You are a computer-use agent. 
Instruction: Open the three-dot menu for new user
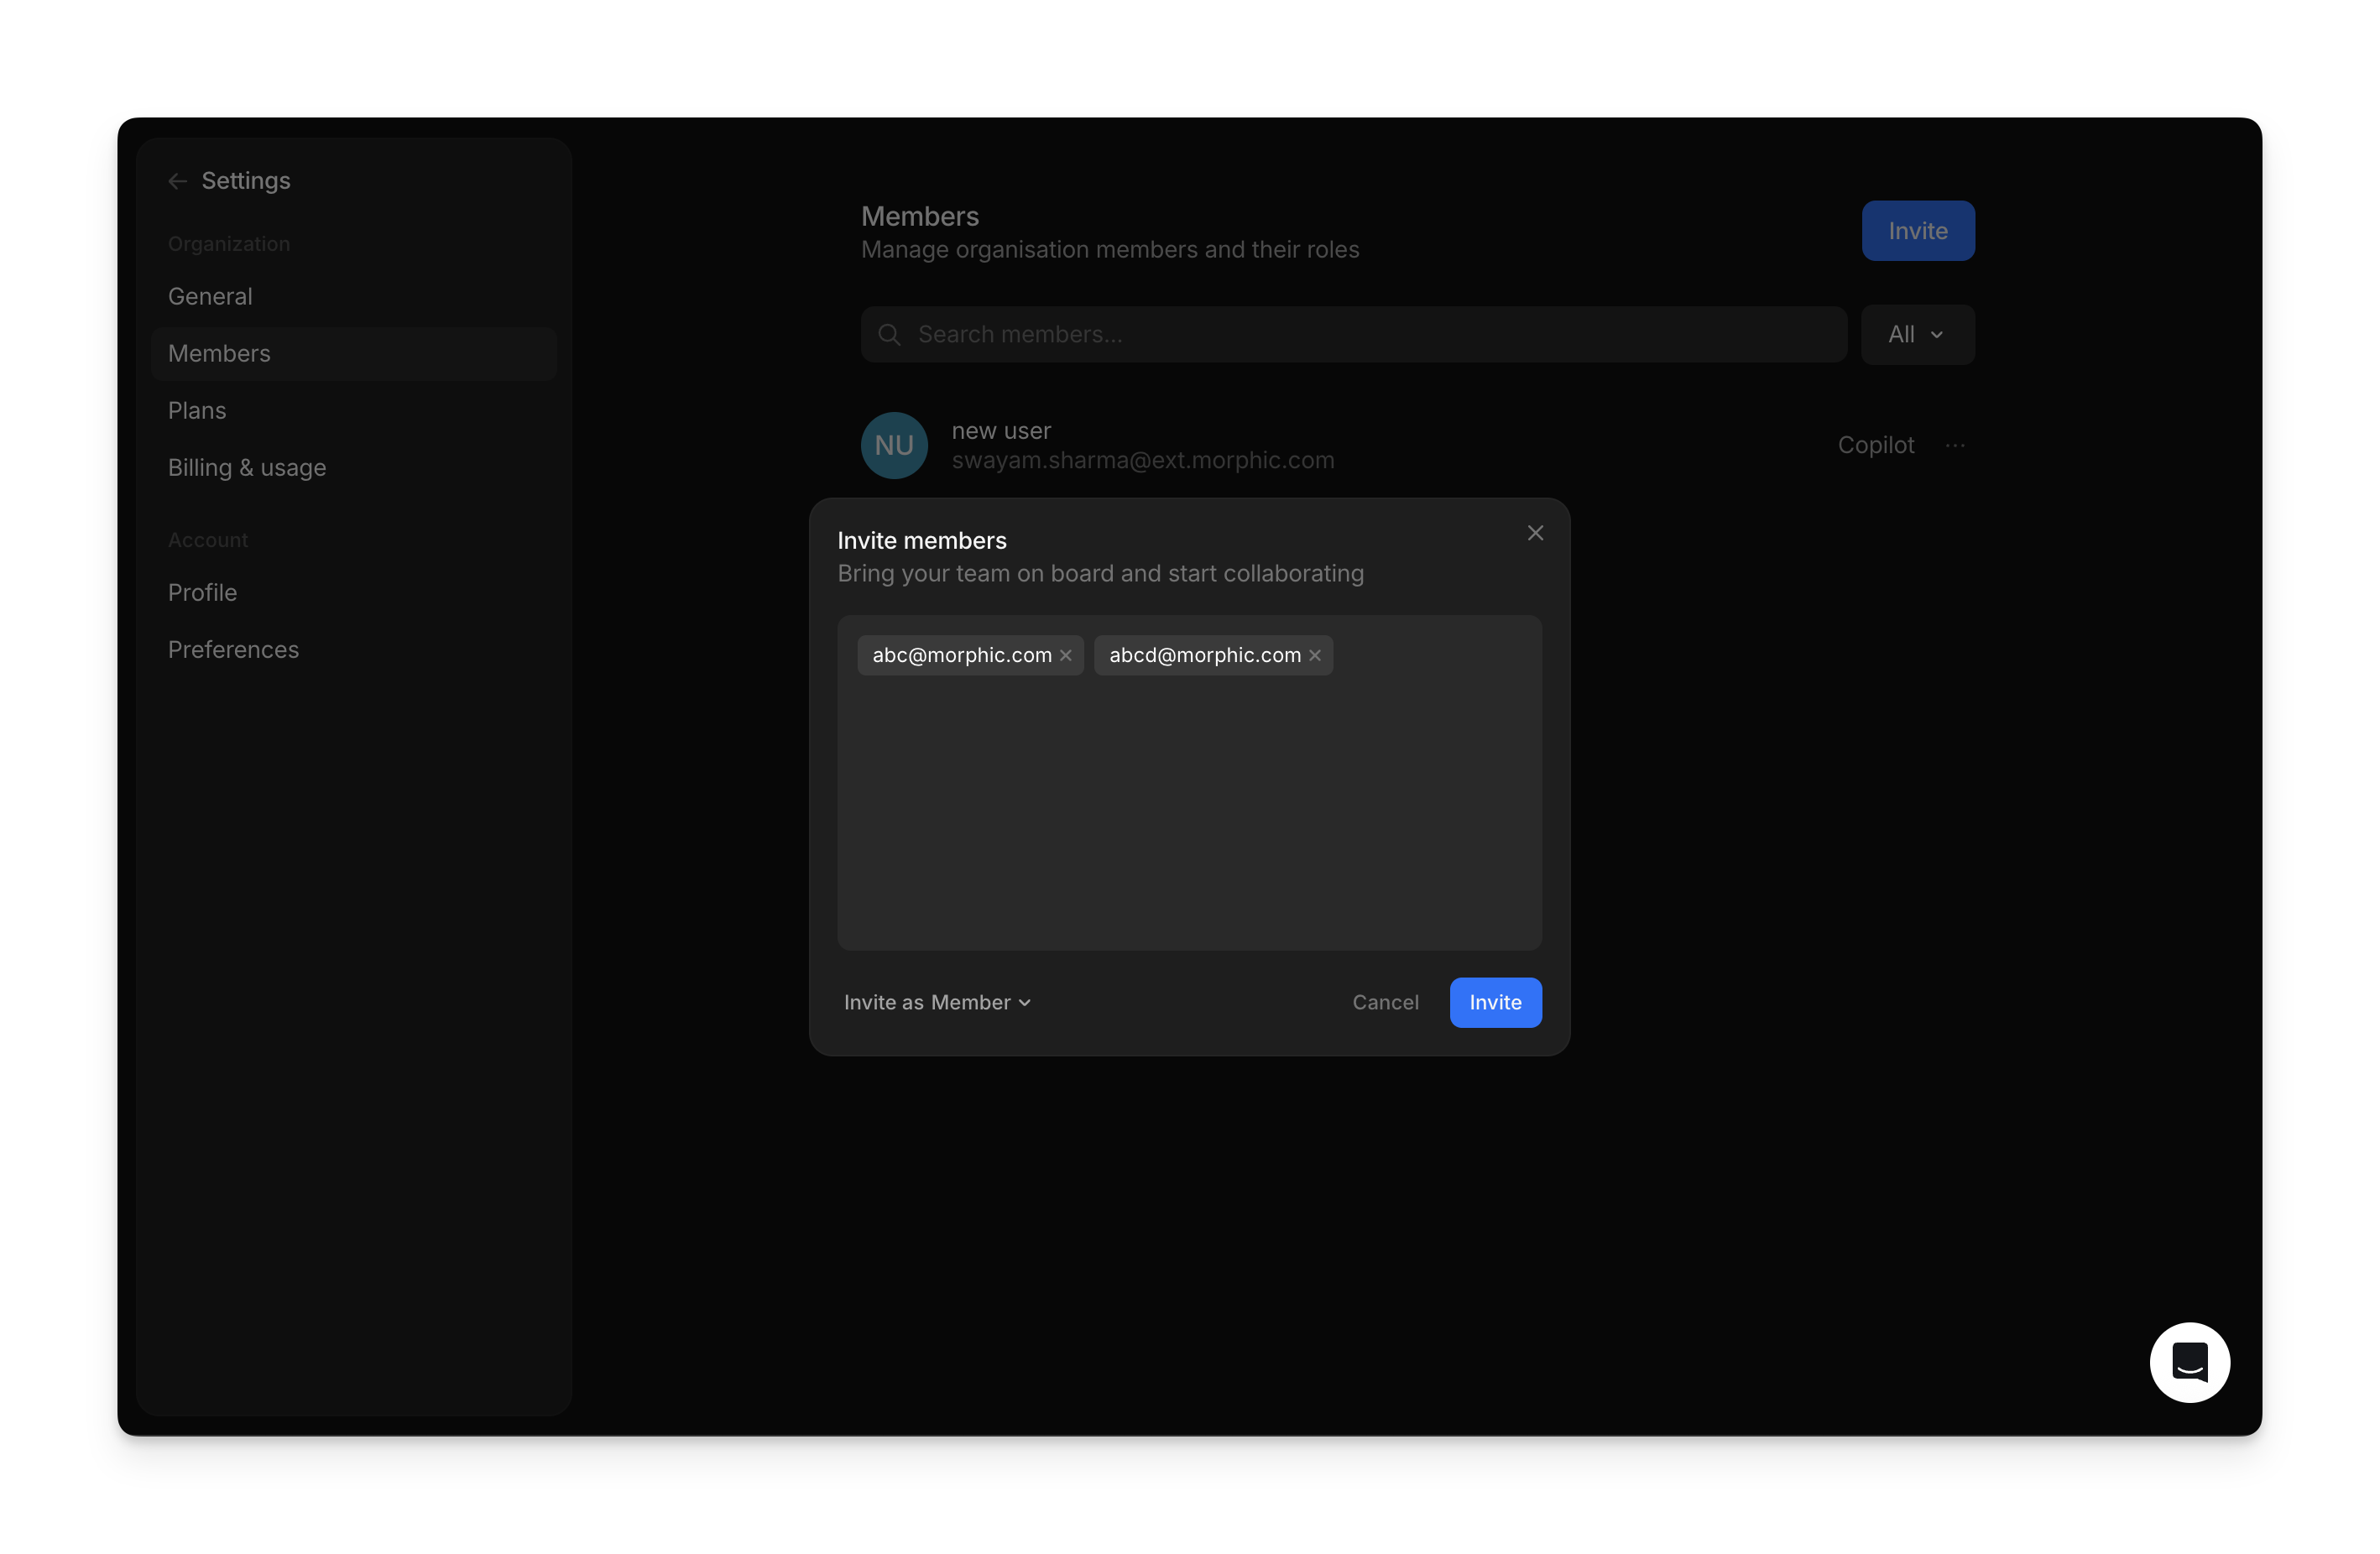coord(1955,446)
